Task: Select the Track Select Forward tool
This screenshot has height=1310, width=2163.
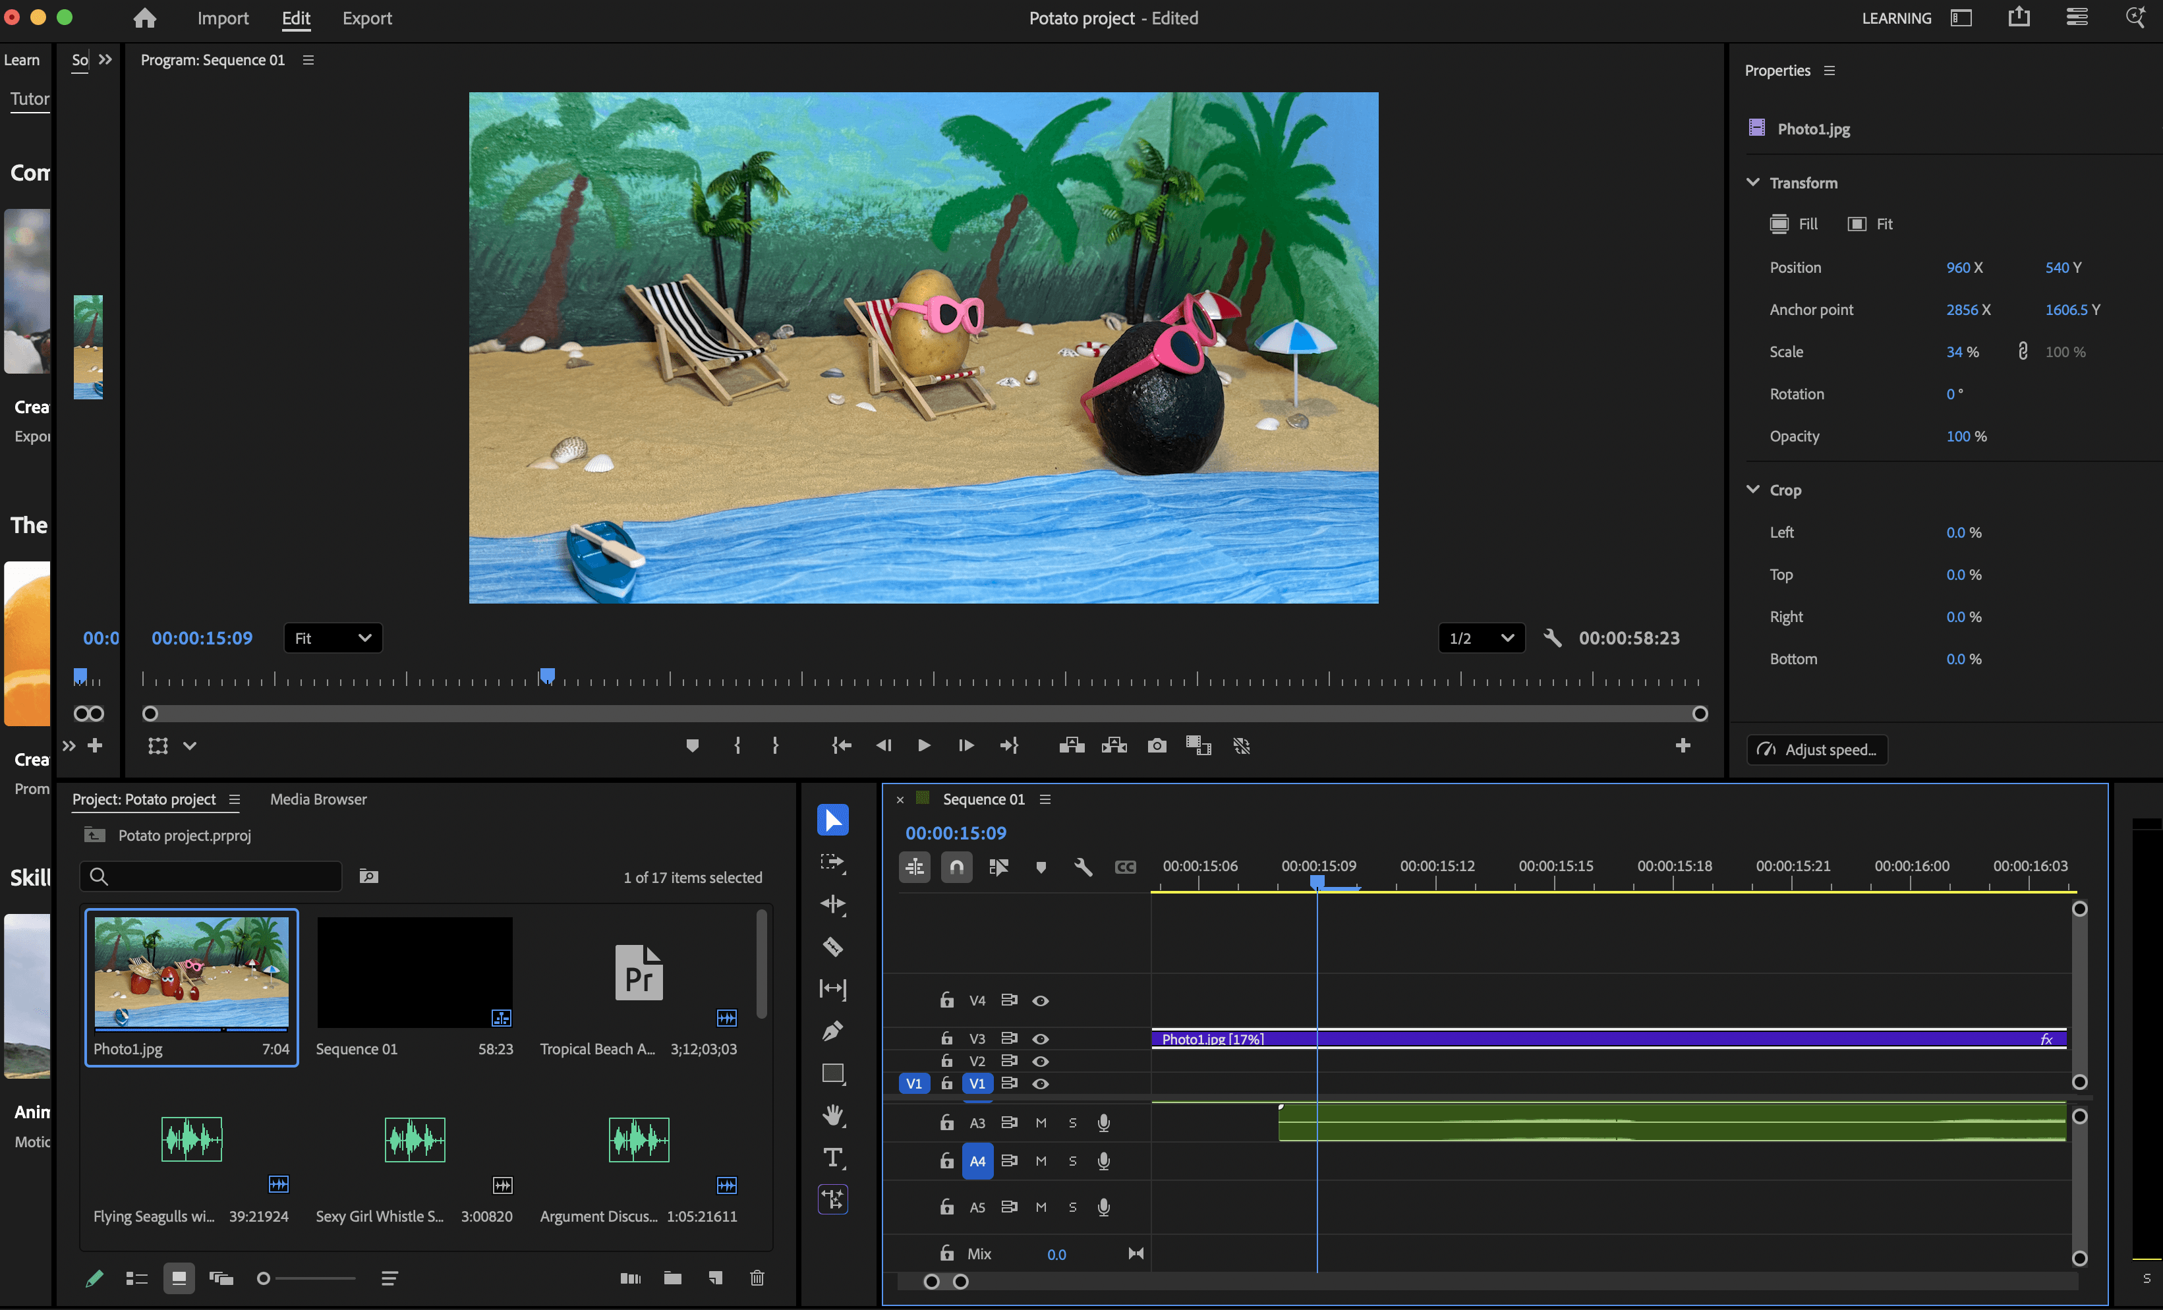Action: pos(832,863)
